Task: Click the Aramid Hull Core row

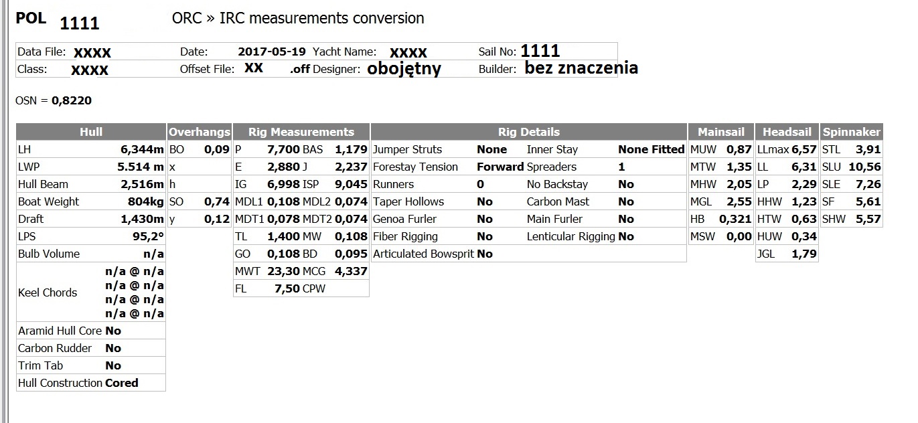Action: coord(91,331)
